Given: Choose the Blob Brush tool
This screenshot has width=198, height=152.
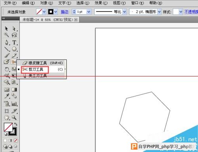Looking at the screenshot, I should coord(7,61).
